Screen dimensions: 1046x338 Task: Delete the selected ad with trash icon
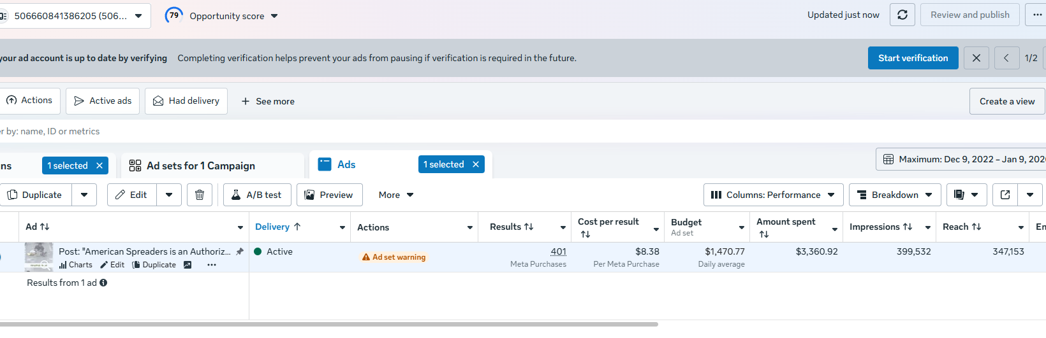200,195
